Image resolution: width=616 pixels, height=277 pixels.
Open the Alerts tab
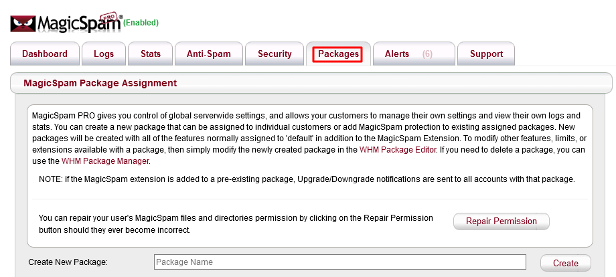coord(397,54)
